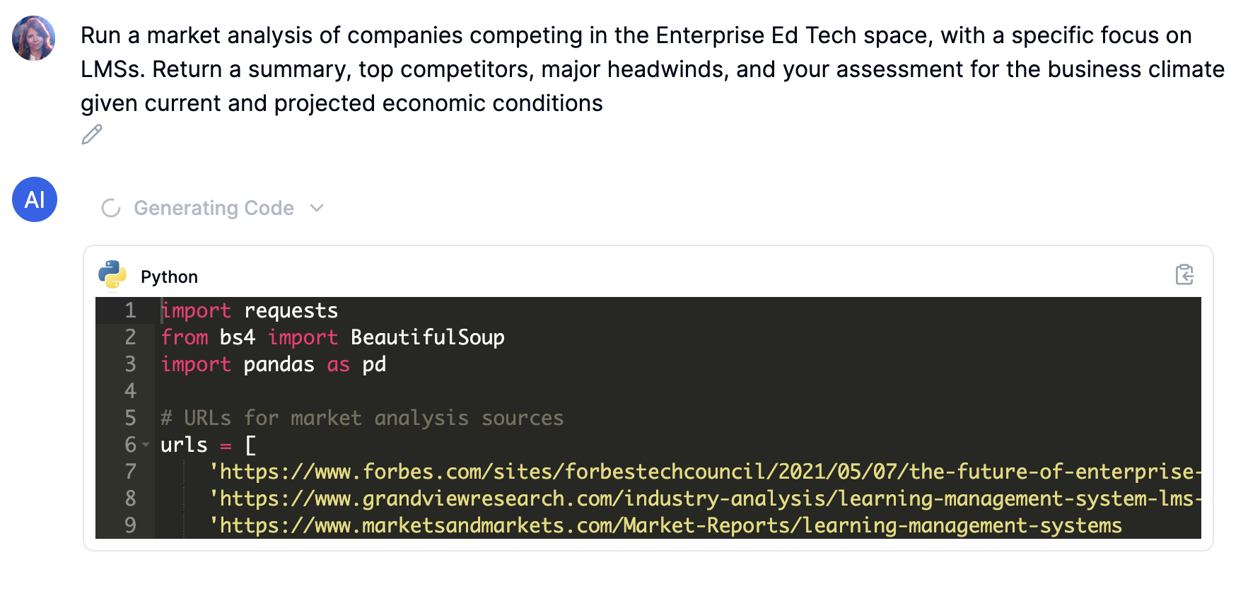This screenshot has height=589, width=1260.
Task: Click the user profile photo avatar
Action: (34, 38)
